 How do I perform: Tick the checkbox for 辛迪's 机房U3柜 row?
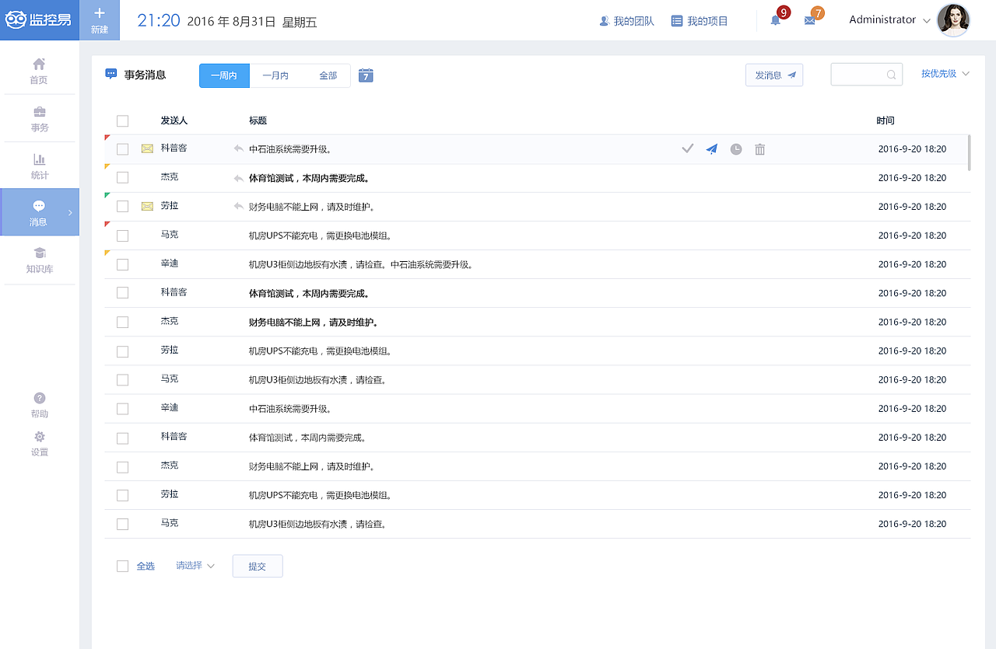122,264
